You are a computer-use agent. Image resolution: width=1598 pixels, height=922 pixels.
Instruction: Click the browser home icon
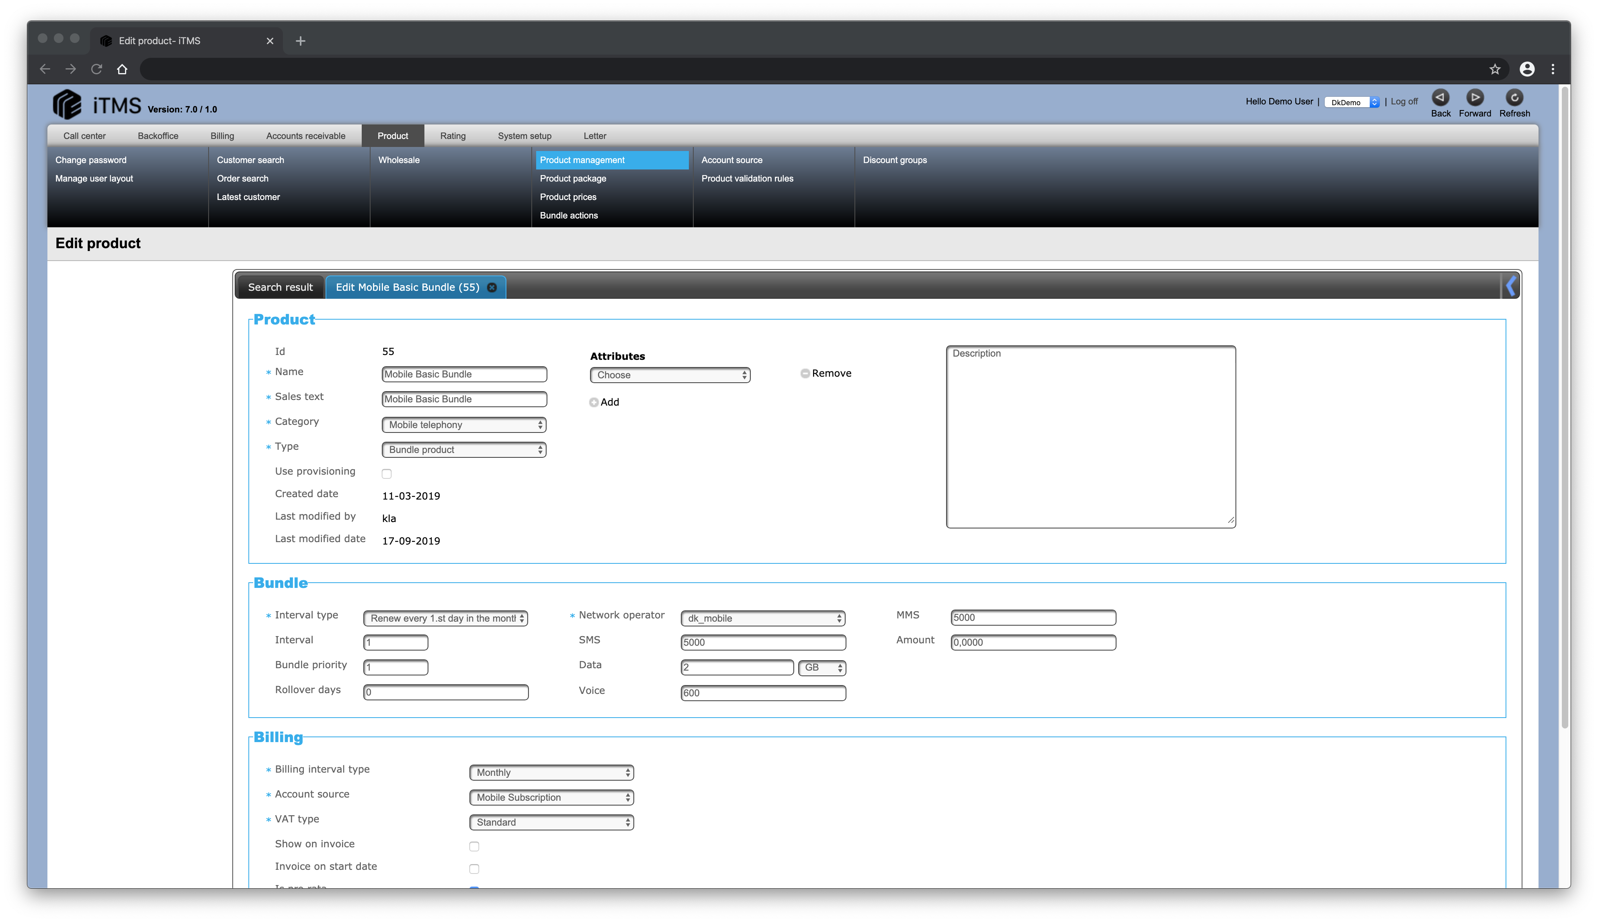pyautogui.click(x=122, y=69)
